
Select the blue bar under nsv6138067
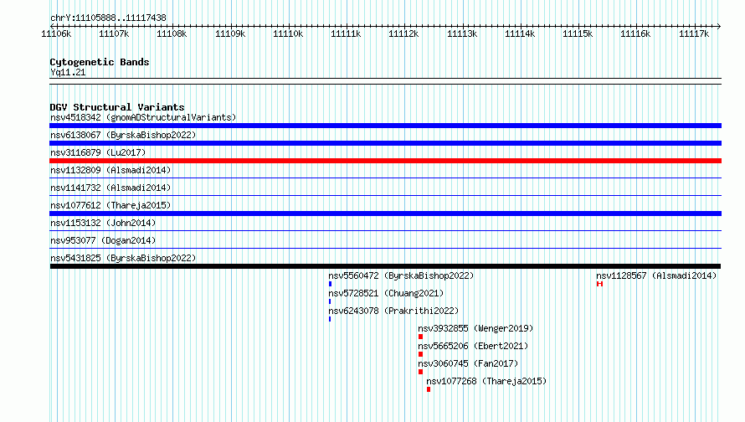point(385,143)
